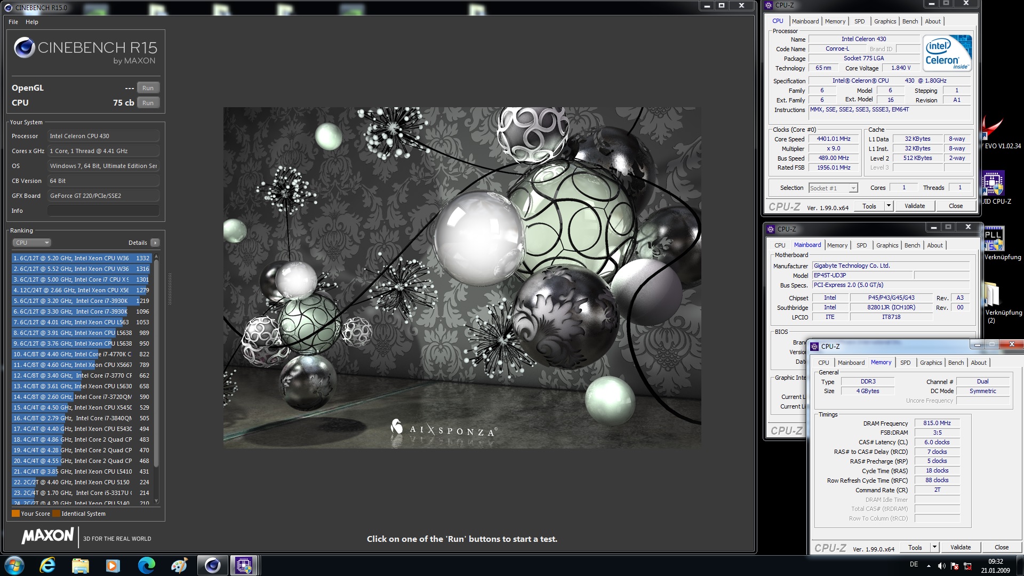Run the OpenGL benchmark
The image size is (1024, 576).
click(x=148, y=88)
